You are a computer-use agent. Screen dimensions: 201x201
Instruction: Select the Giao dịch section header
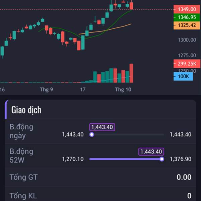pos(26,110)
